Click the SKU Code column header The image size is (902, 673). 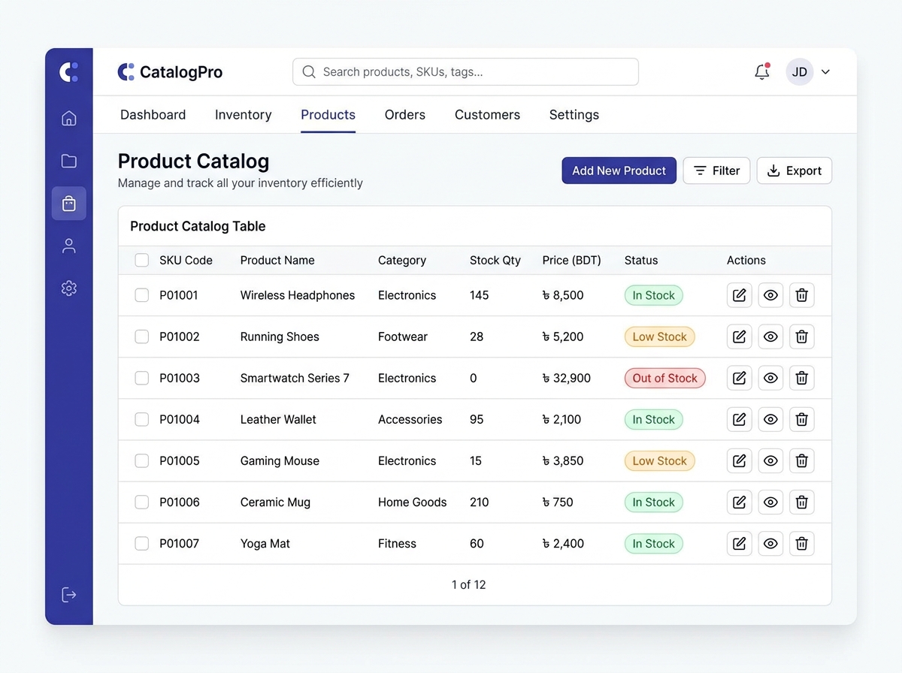[x=186, y=260]
